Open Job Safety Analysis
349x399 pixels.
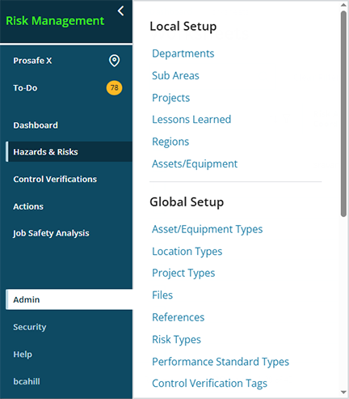pyautogui.click(x=51, y=233)
